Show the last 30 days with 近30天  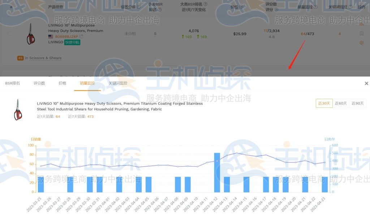click(324, 103)
